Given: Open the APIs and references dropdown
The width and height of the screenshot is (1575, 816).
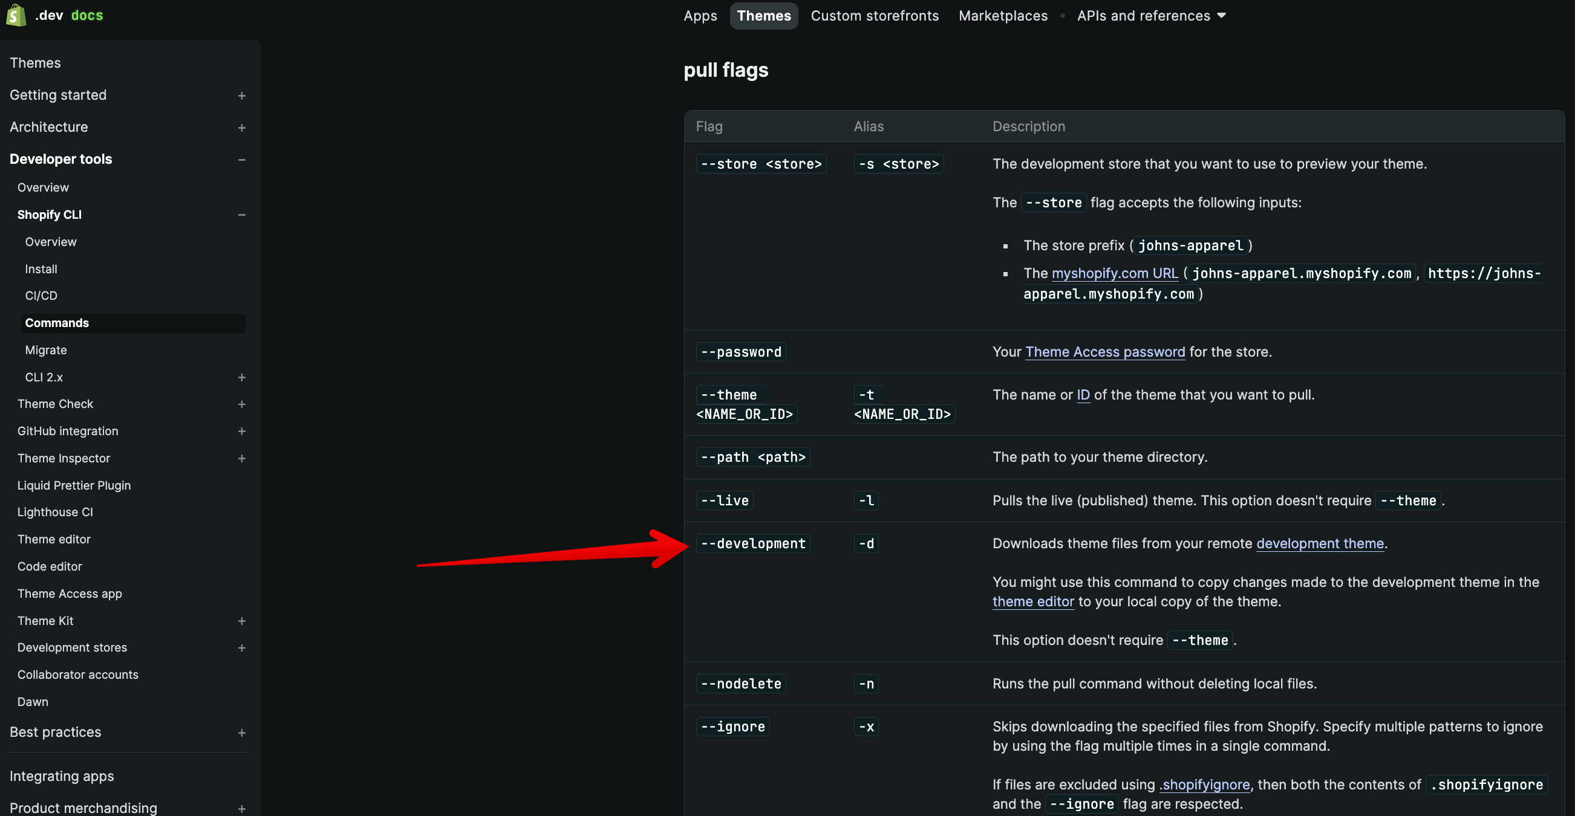Looking at the screenshot, I should point(1151,15).
